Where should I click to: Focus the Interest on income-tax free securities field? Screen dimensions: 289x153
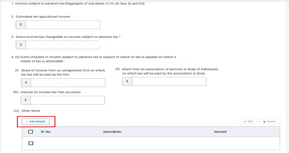coord(67,100)
